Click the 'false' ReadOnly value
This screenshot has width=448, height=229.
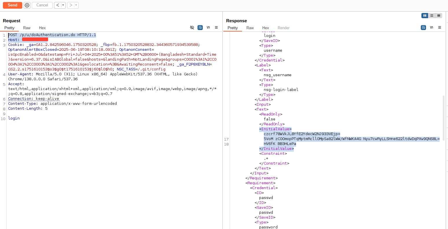[270, 119]
